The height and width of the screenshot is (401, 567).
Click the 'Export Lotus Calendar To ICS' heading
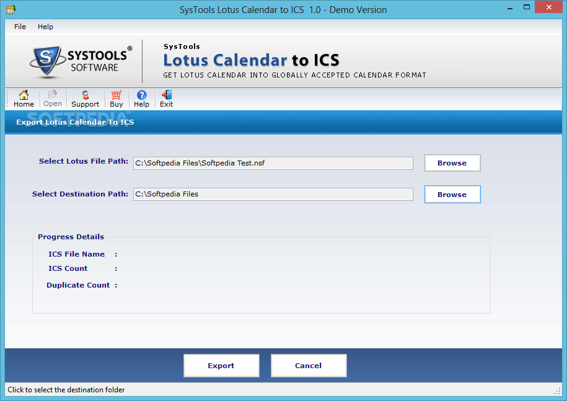75,122
